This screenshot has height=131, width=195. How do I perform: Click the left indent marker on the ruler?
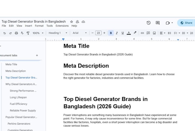click(x=63, y=39)
